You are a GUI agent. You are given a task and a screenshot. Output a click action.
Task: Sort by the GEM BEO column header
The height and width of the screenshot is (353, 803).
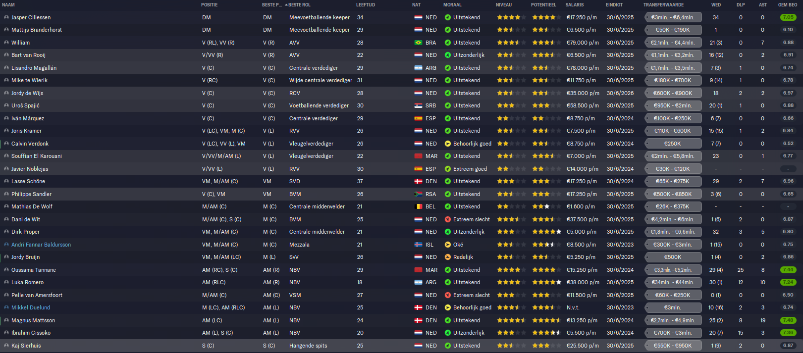pos(788,5)
